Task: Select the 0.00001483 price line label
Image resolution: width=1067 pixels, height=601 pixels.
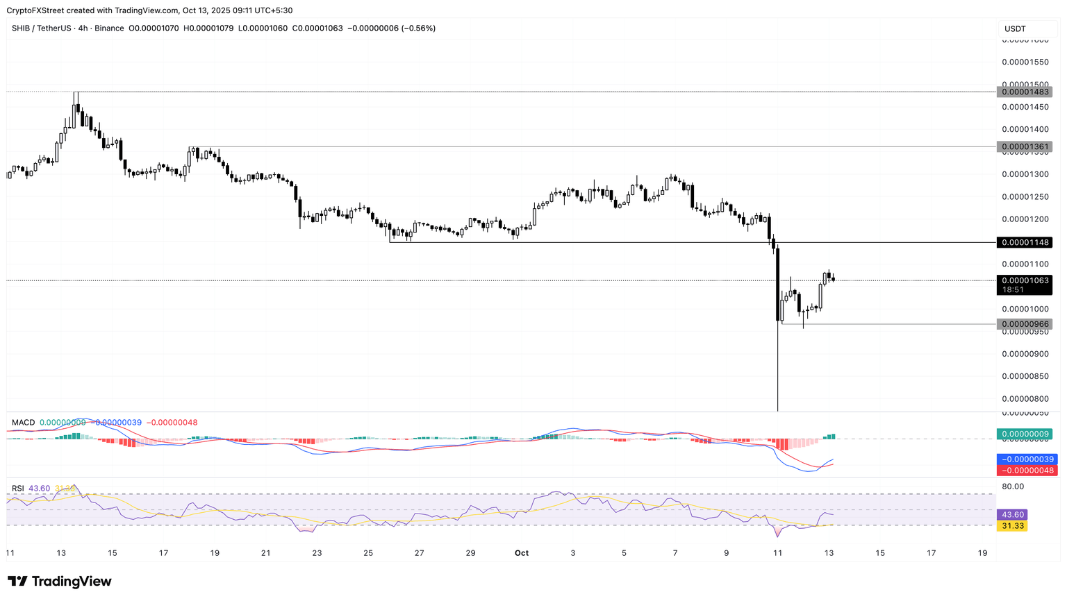Action: pos(1024,92)
